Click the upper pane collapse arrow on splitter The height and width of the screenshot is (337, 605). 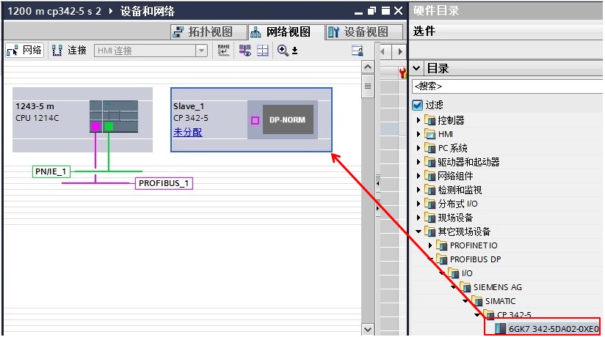point(377,183)
